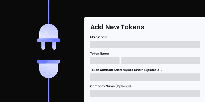Screen dimensions: 205x102
Task: Click the right prong of the plug
Action: click(x=54, y=46)
